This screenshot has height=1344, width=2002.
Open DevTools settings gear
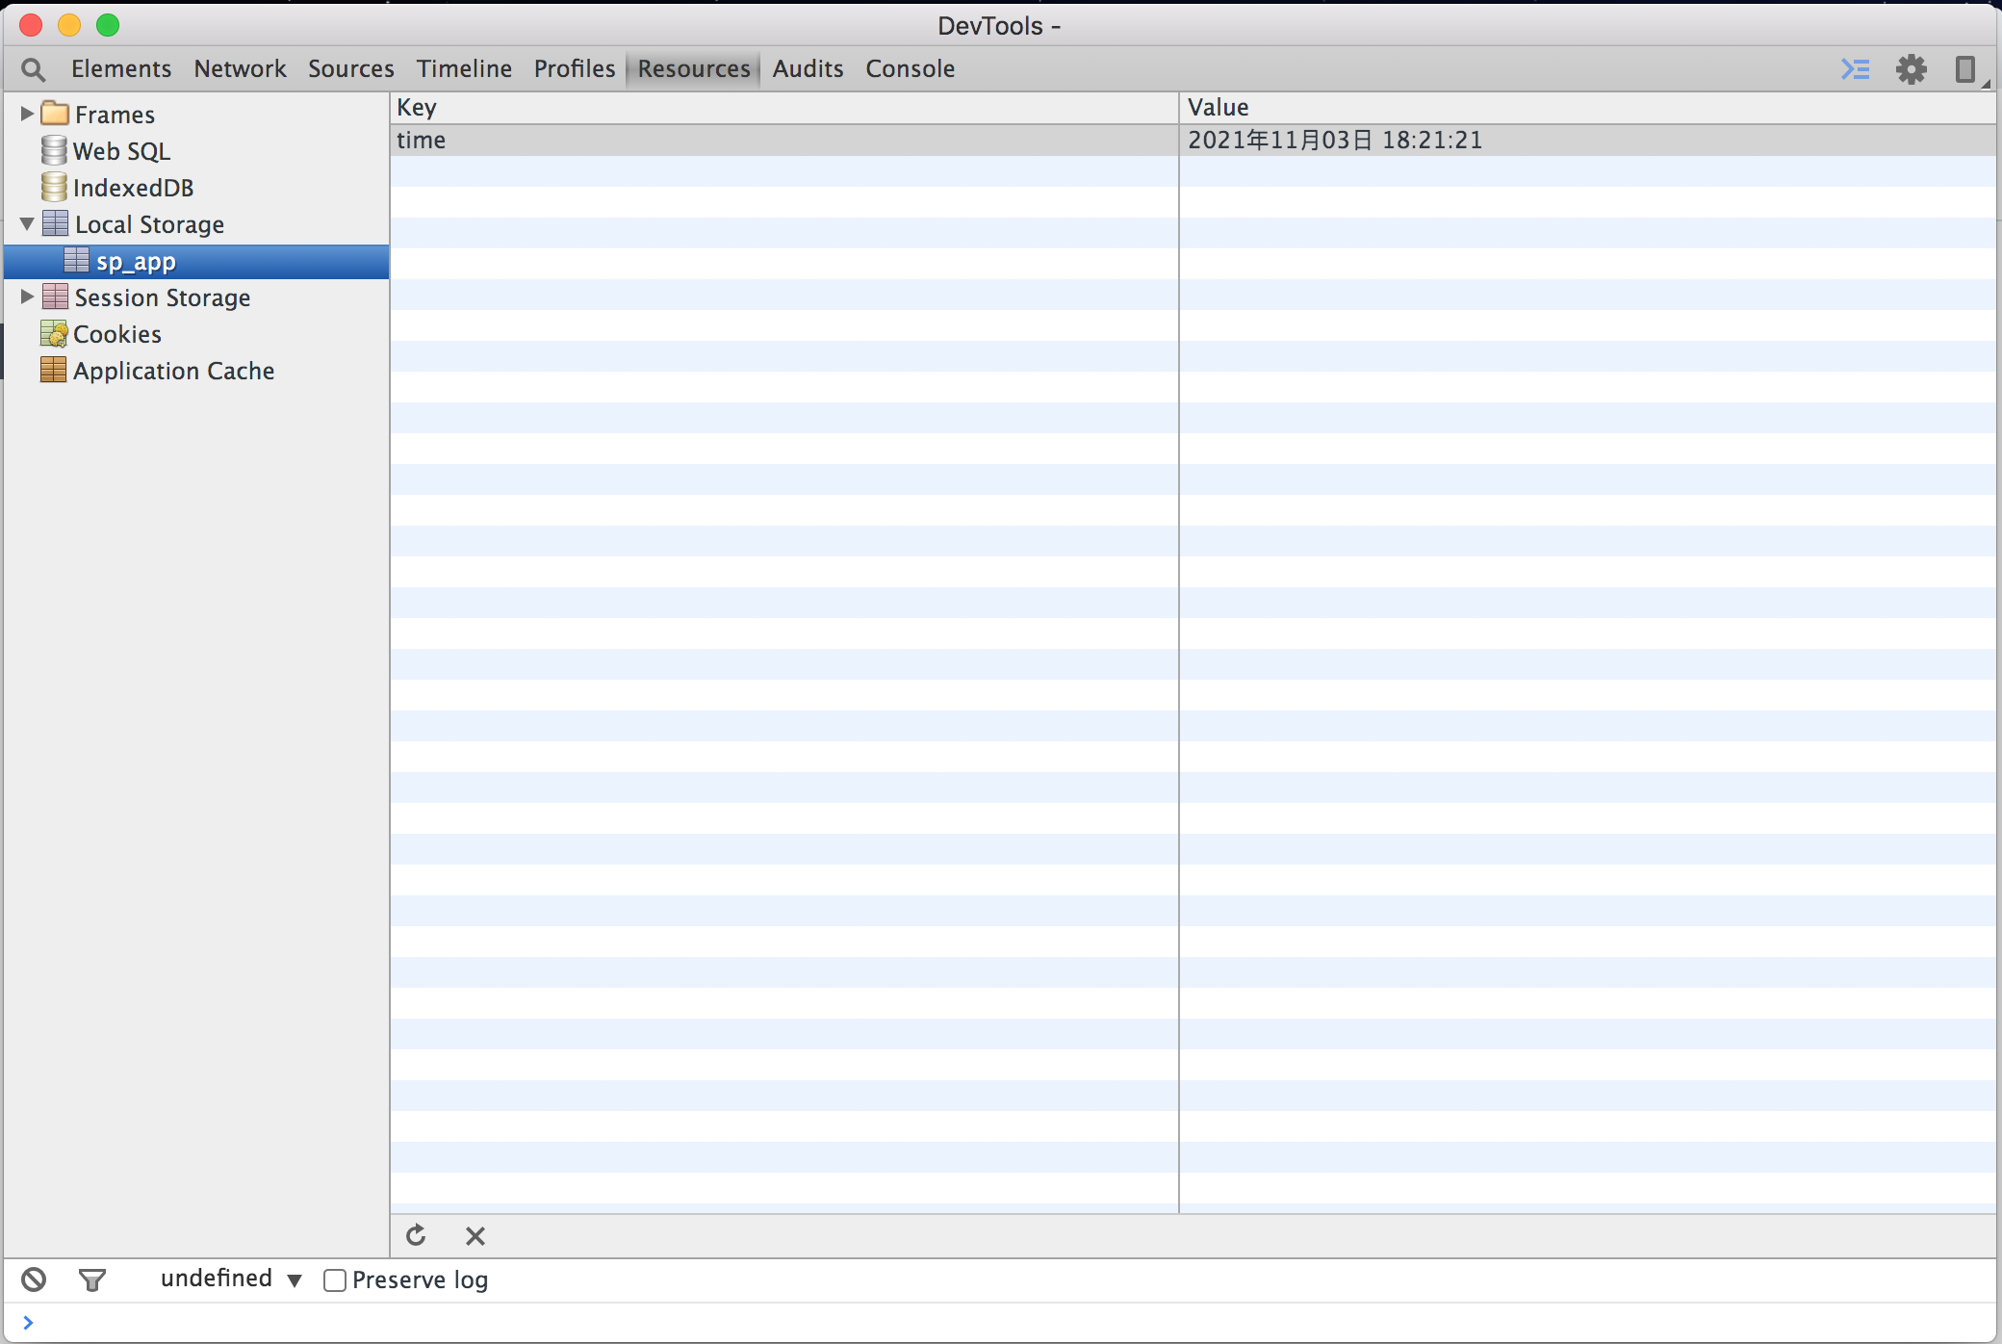point(1911,69)
